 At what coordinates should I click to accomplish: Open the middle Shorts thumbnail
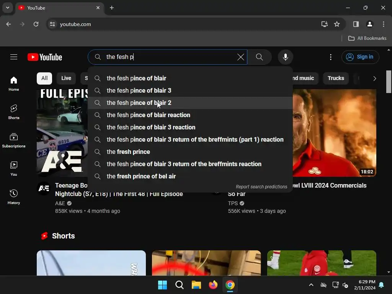click(206, 263)
